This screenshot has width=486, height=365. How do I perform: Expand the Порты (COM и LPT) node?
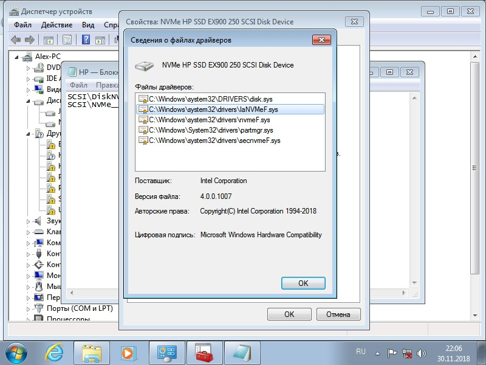tap(28, 309)
